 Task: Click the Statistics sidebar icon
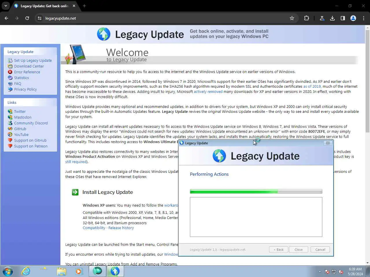point(10,78)
